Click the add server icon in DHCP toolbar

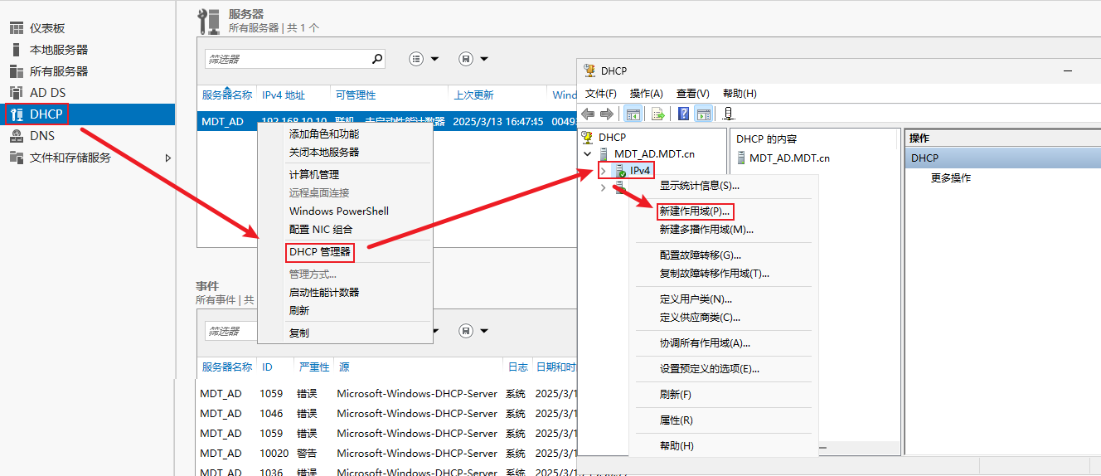pos(729,114)
